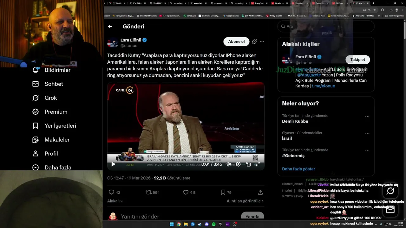This screenshot has width=406, height=228.
Task: Open Grok from the sidebar
Action: tap(44, 98)
